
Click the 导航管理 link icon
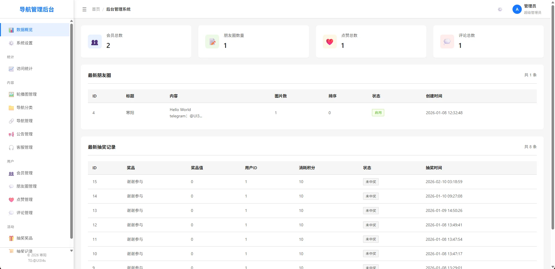coord(11,121)
